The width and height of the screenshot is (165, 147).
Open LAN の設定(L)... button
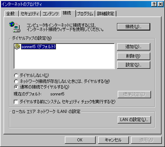(x=134, y=120)
